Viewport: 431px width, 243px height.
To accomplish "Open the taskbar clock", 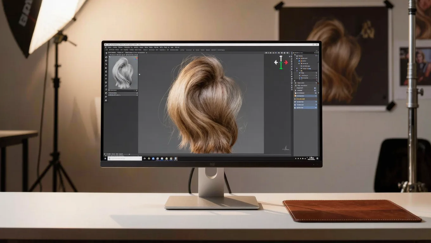I will point(312,158).
